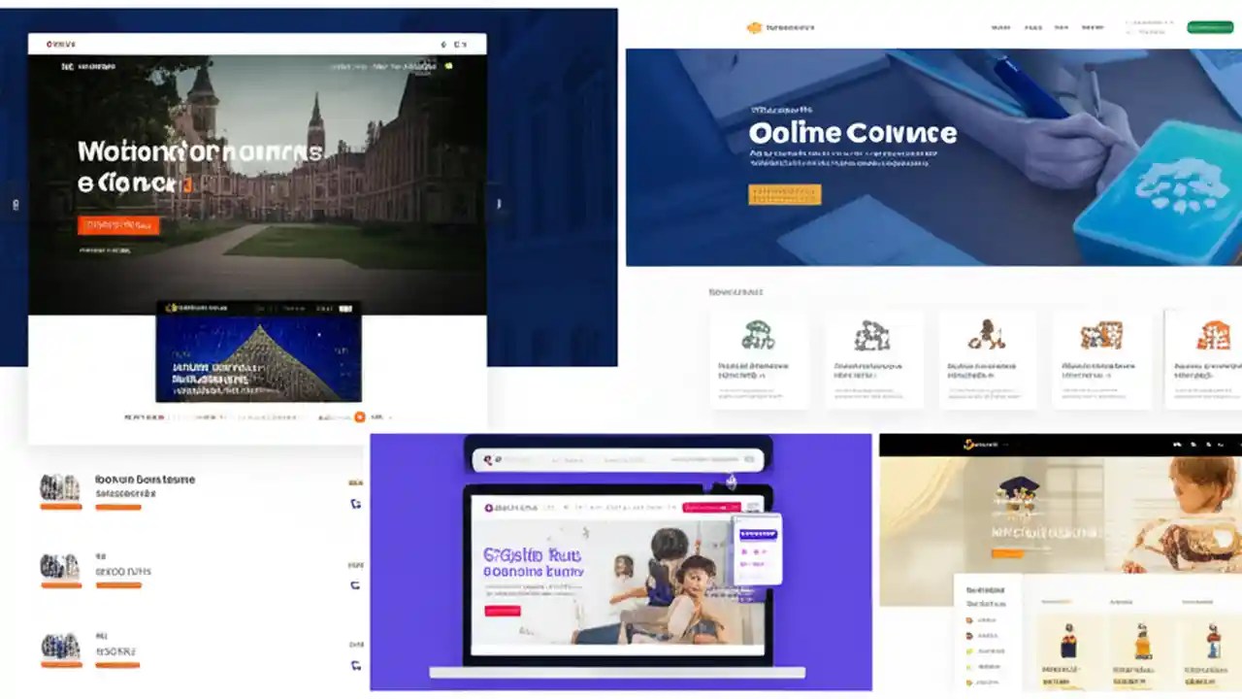Image resolution: width=1242 pixels, height=699 pixels.
Task: Click the orange circular icon beside the rating row
Action: (358, 416)
